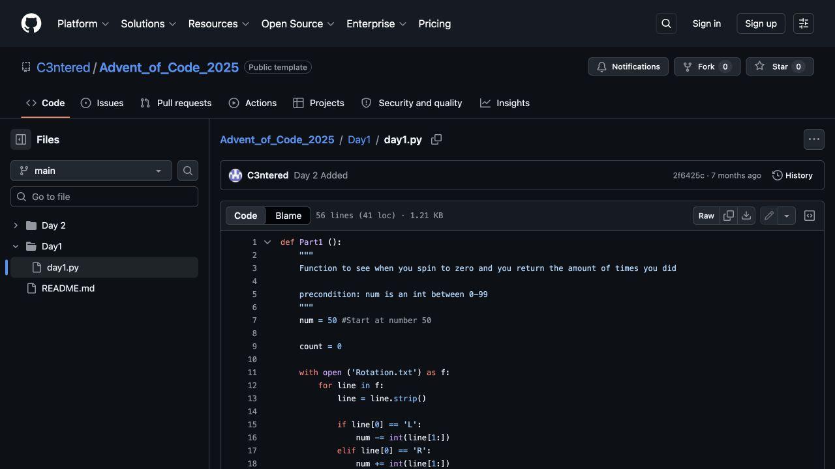Click line number 7 in the code
835x469 pixels.
(254, 320)
